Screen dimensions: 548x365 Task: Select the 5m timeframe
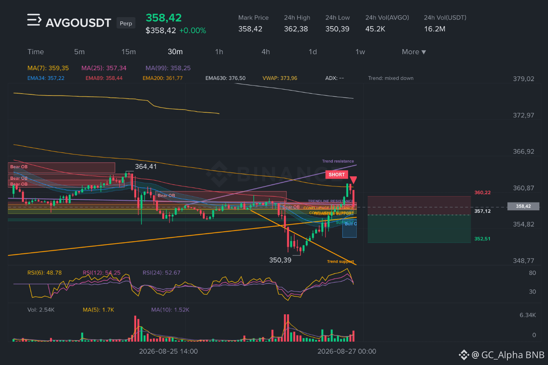[x=79, y=52]
